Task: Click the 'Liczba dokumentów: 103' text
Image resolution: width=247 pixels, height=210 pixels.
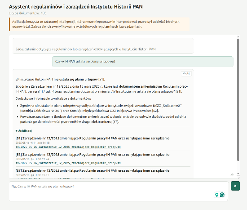Action: coord(28,13)
